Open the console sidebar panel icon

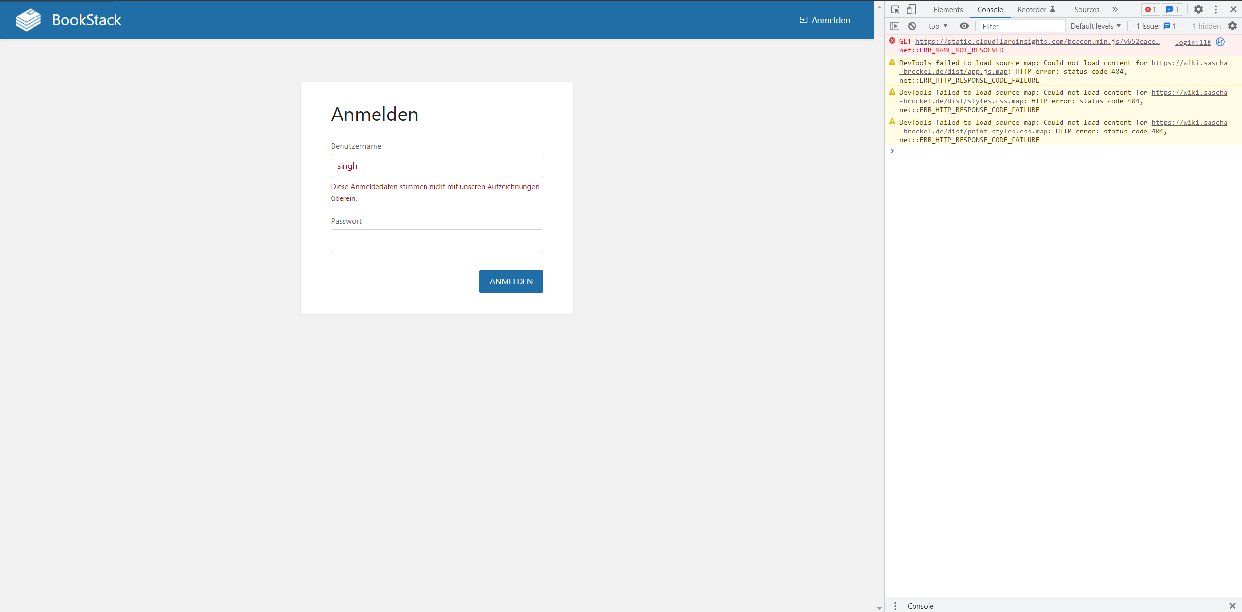pyautogui.click(x=894, y=26)
